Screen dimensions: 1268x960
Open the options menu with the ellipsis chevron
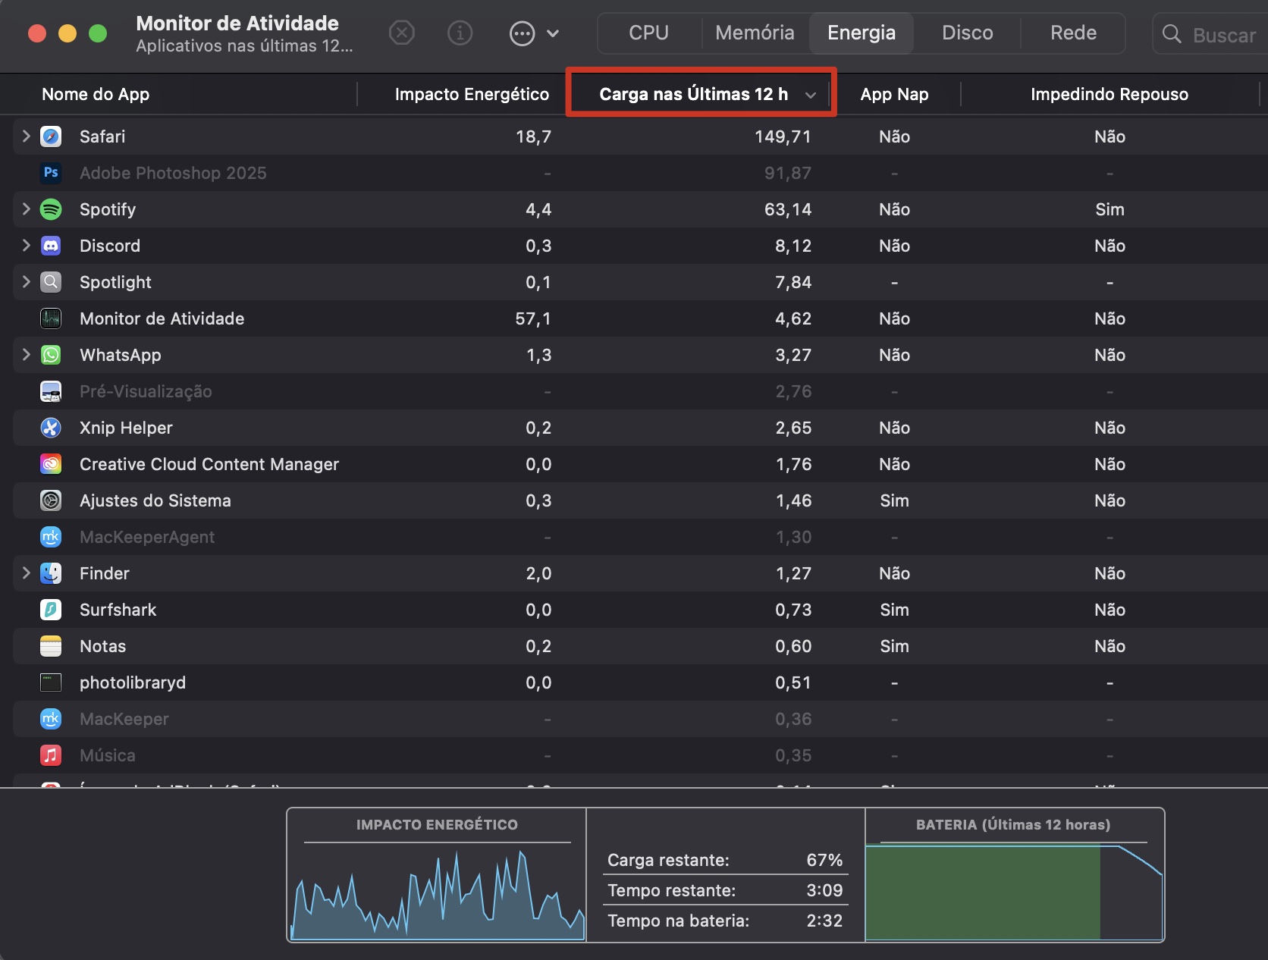[x=535, y=33]
